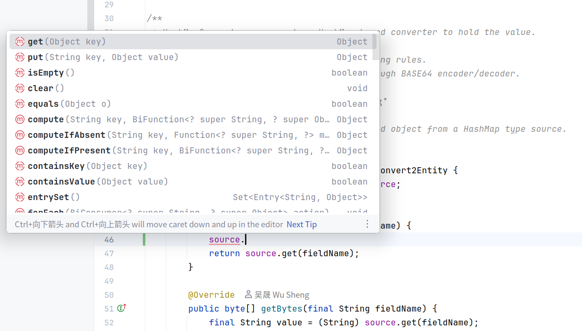Open the Next Tip link
Viewport: 582px width, 331px height.
pyautogui.click(x=302, y=224)
